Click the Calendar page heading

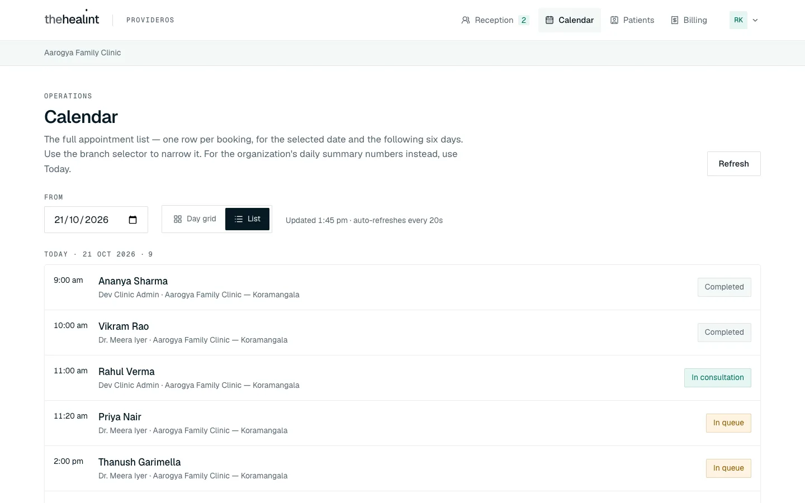(81, 117)
